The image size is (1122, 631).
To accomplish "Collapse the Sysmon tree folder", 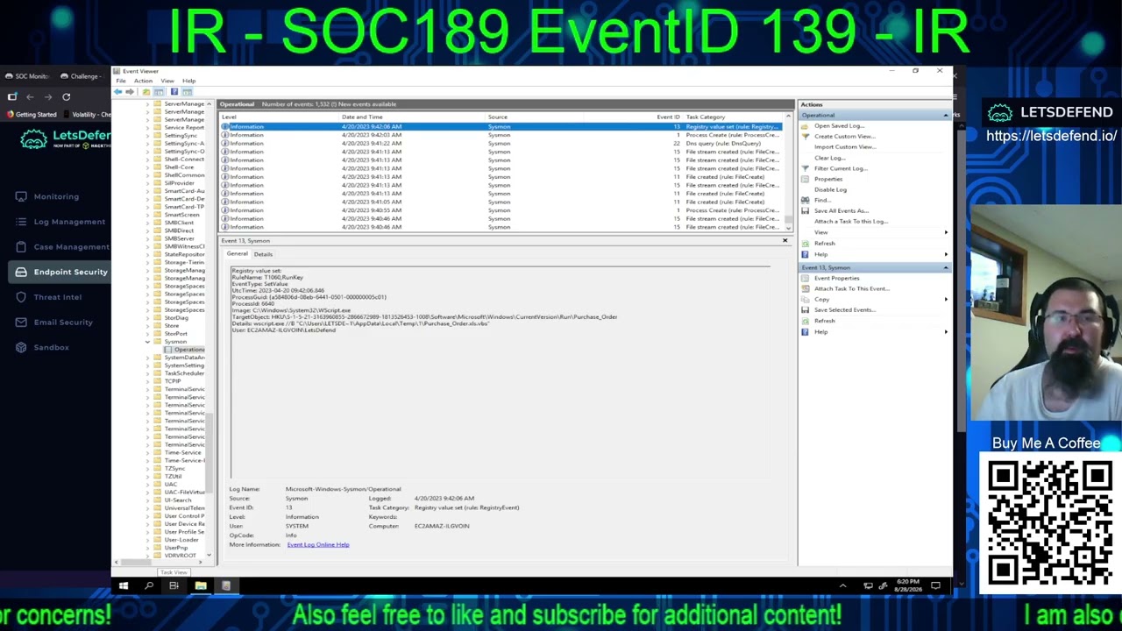I will (x=147, y=342).
